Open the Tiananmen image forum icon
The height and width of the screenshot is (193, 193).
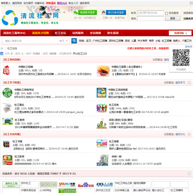(x=103, y=71)
